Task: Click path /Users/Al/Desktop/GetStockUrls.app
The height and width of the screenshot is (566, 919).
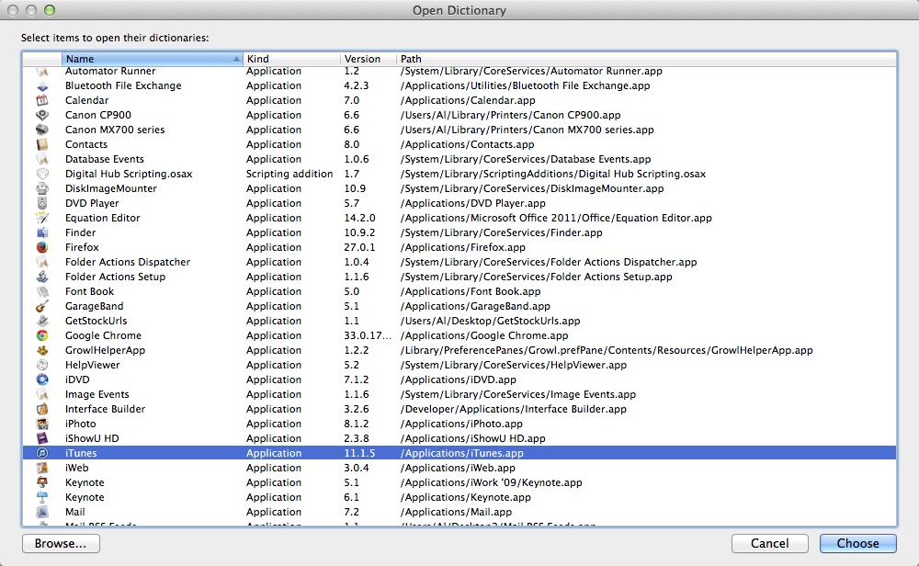Action: [x=490, y=321]
